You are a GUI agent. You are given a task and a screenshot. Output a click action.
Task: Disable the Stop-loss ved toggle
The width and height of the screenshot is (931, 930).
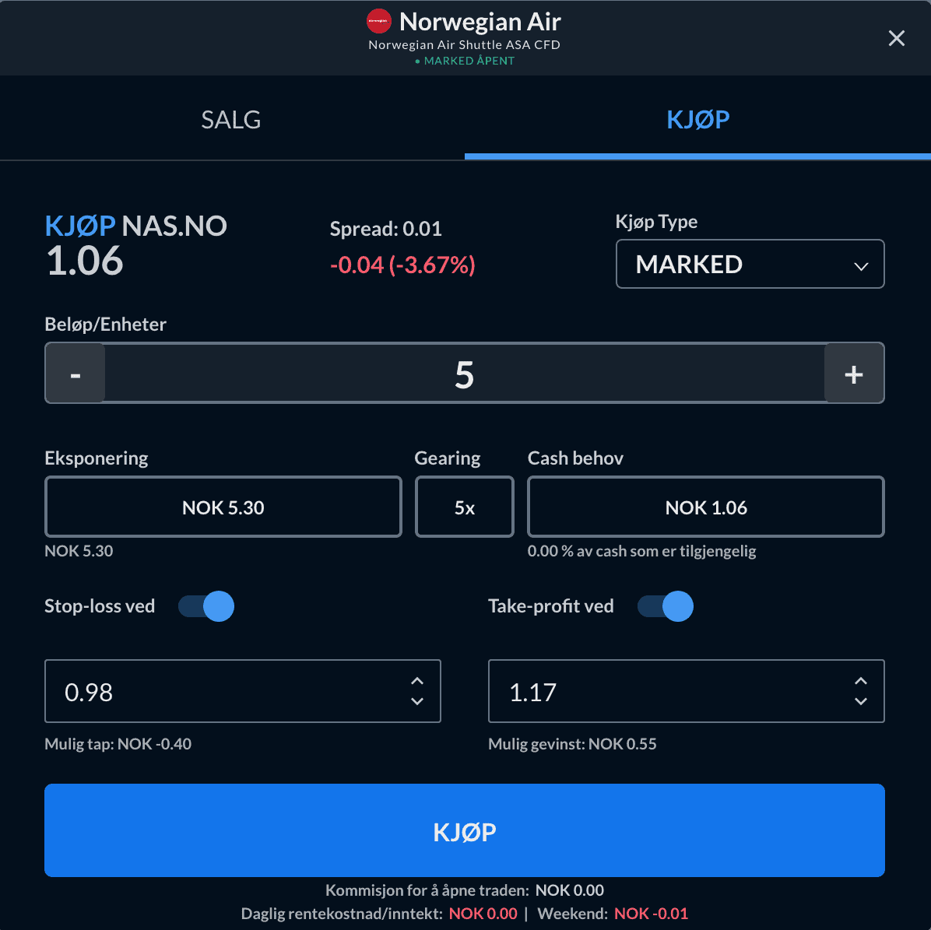pos(206,606)
